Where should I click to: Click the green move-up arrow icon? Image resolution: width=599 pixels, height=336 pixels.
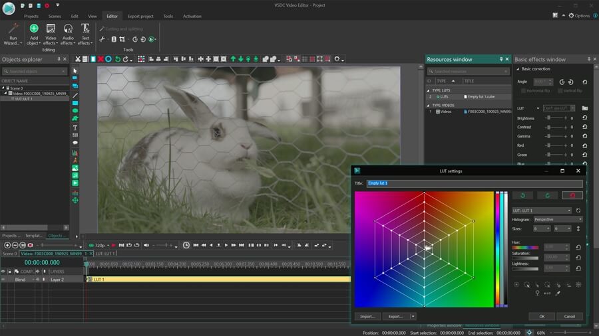233,59
